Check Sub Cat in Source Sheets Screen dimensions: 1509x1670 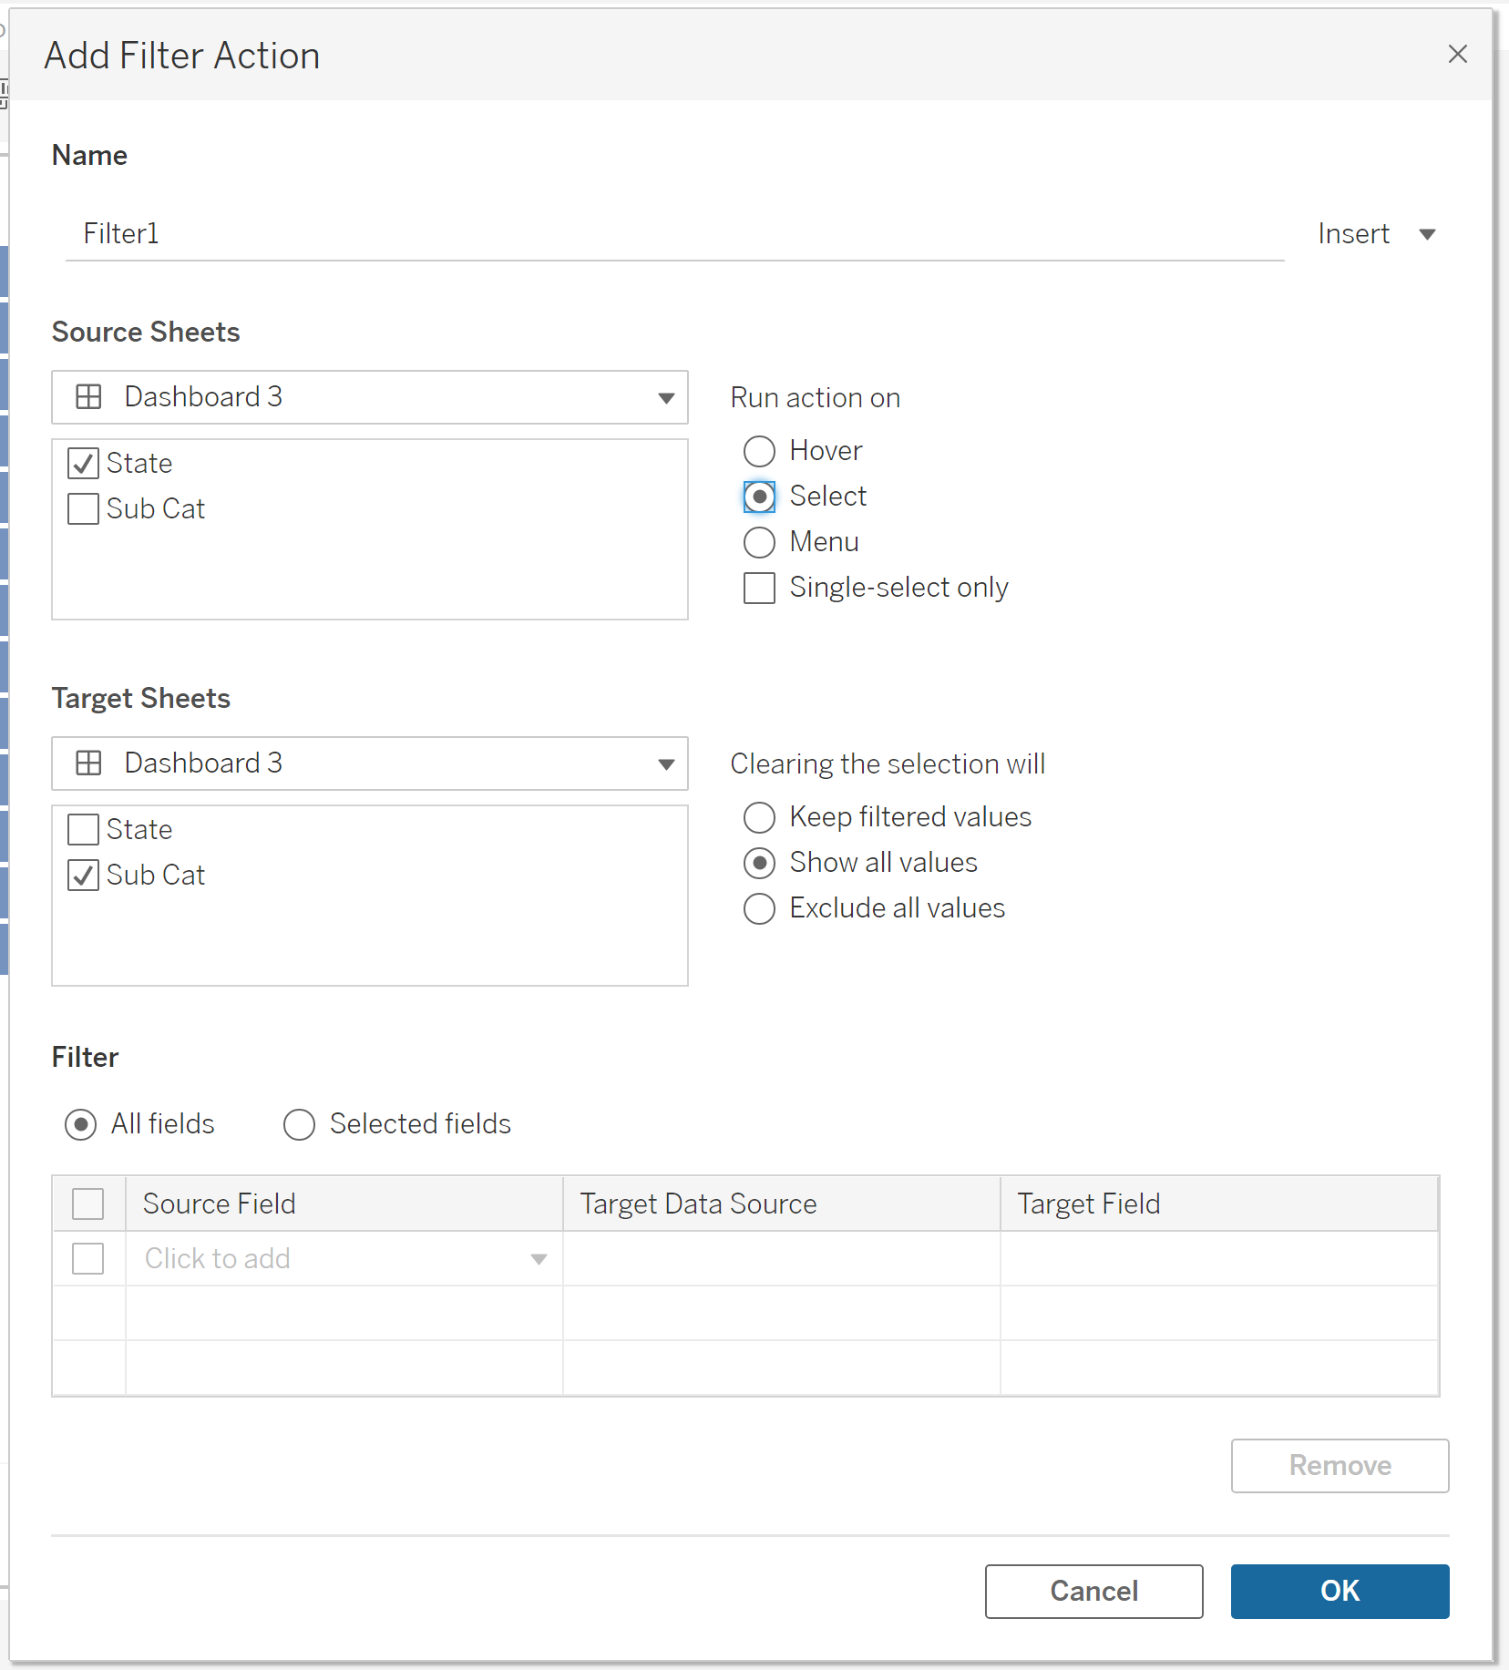(x=84, y=509)
